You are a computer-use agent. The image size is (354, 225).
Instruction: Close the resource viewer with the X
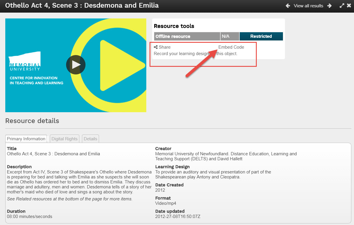[x=349, y=6]
